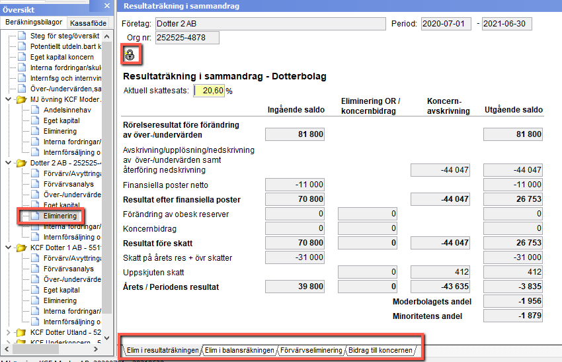Click the Org nr field 252525-4878

(187, 38)
